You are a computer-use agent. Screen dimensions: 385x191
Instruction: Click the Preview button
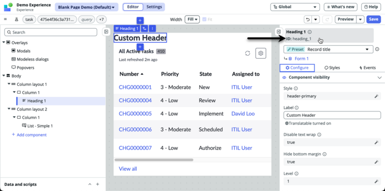click(346, 19)
